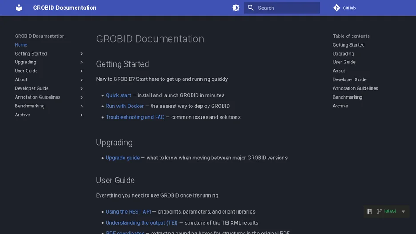
Task: Open Benchmarking in left sidebar
Action: (30, 106)
